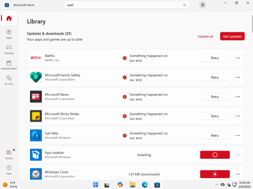
Task: Go to the Gaming section
Action: 9,50
